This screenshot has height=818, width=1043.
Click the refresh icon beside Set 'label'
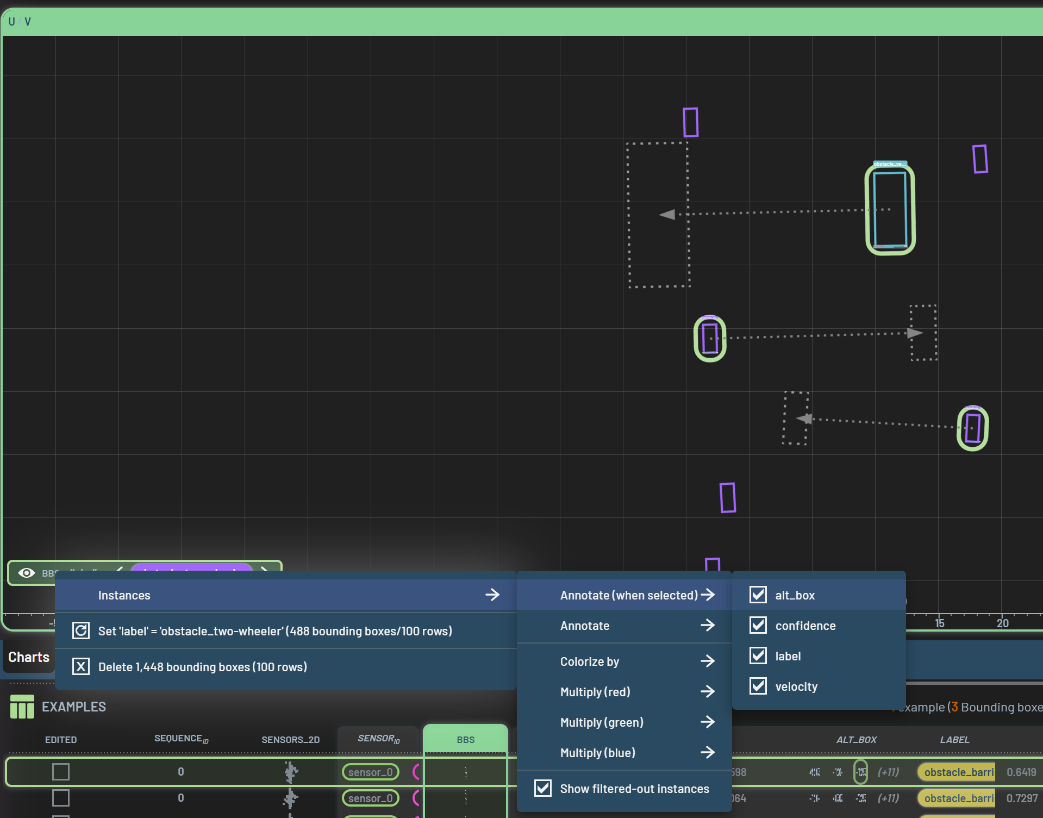pyautogui.click(x=81, y=630)
